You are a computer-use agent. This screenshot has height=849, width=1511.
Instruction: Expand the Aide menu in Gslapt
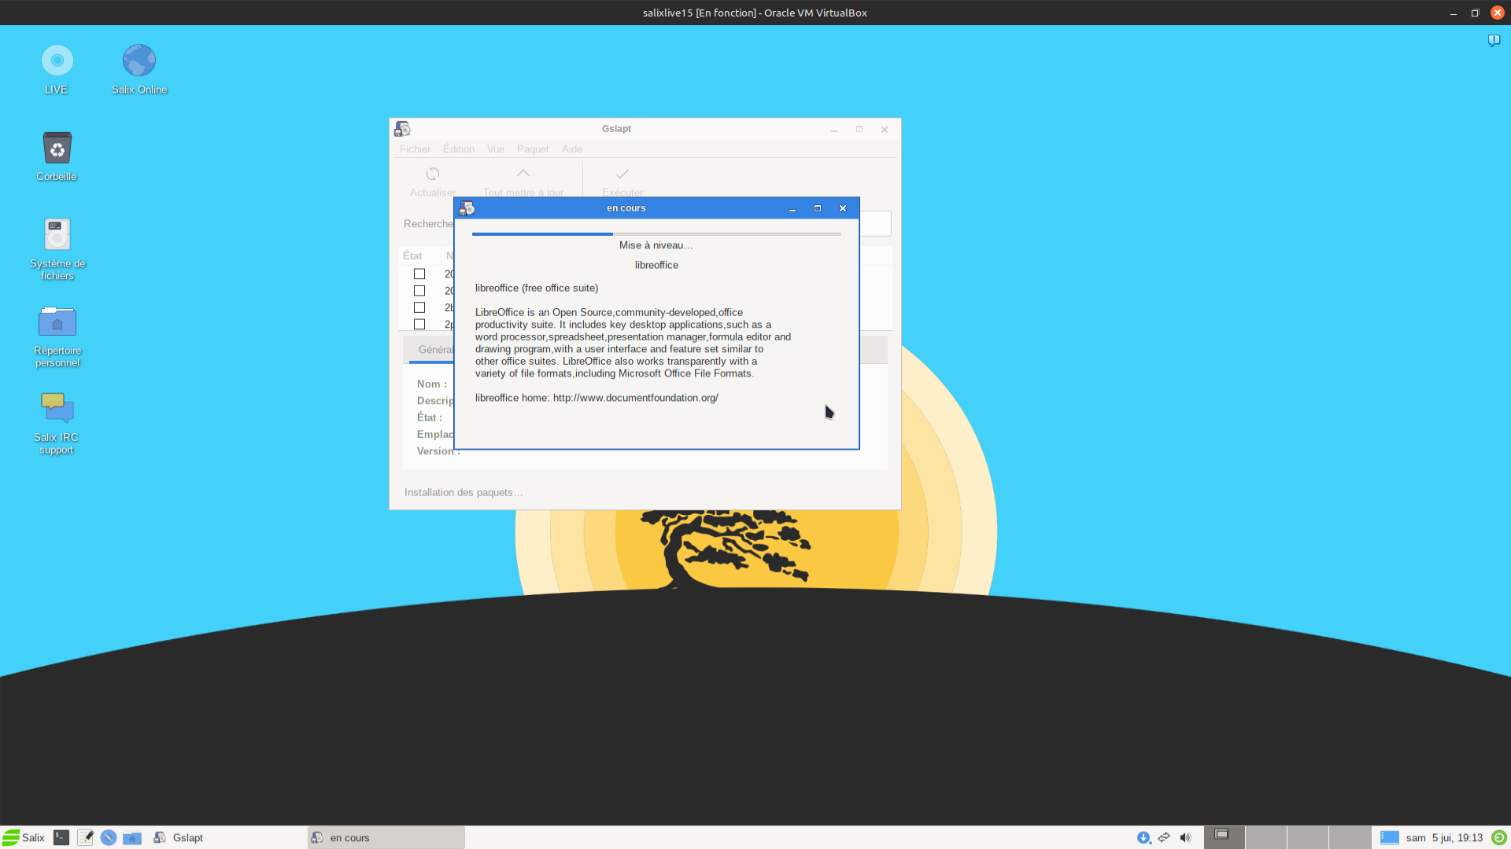(572, 149)
